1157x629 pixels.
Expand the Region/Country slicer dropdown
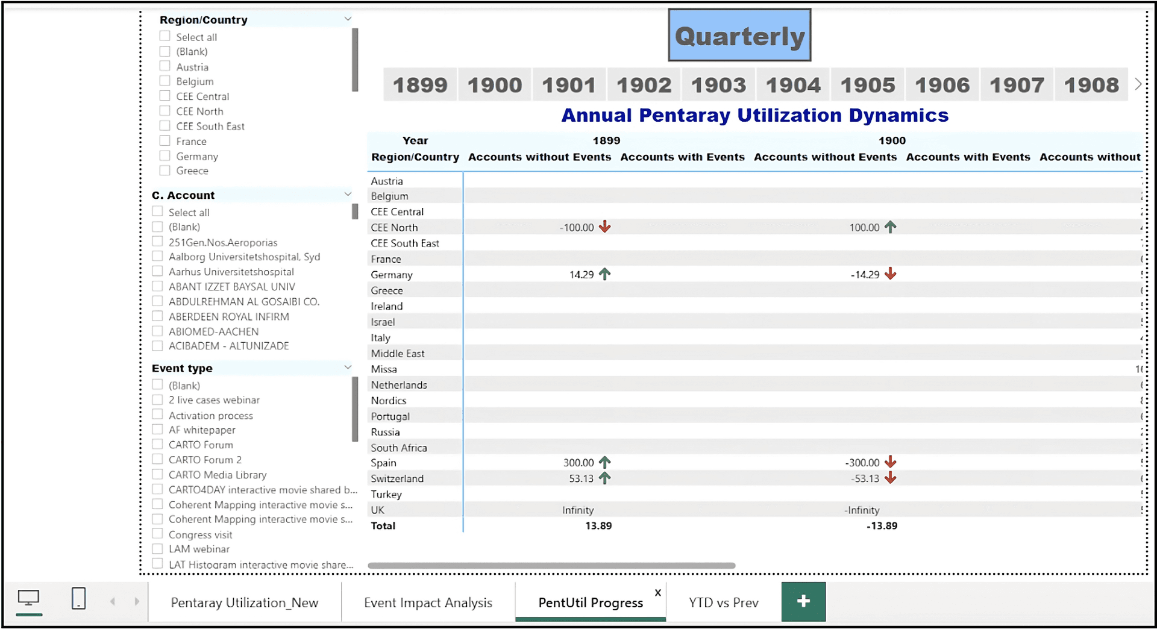(x=348, y=19)
